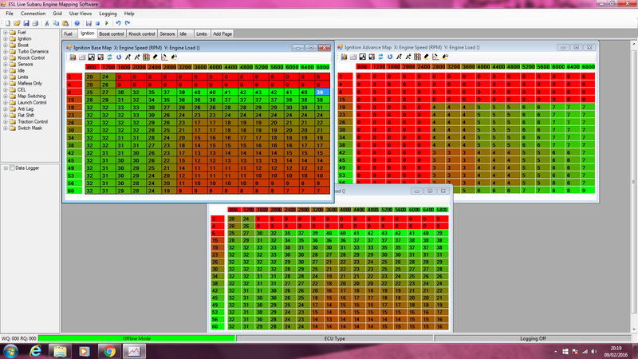638x359 pixels.
Task: Select the Switch Mask tree item
Action: pyautogui.click(x=30, y=128)
